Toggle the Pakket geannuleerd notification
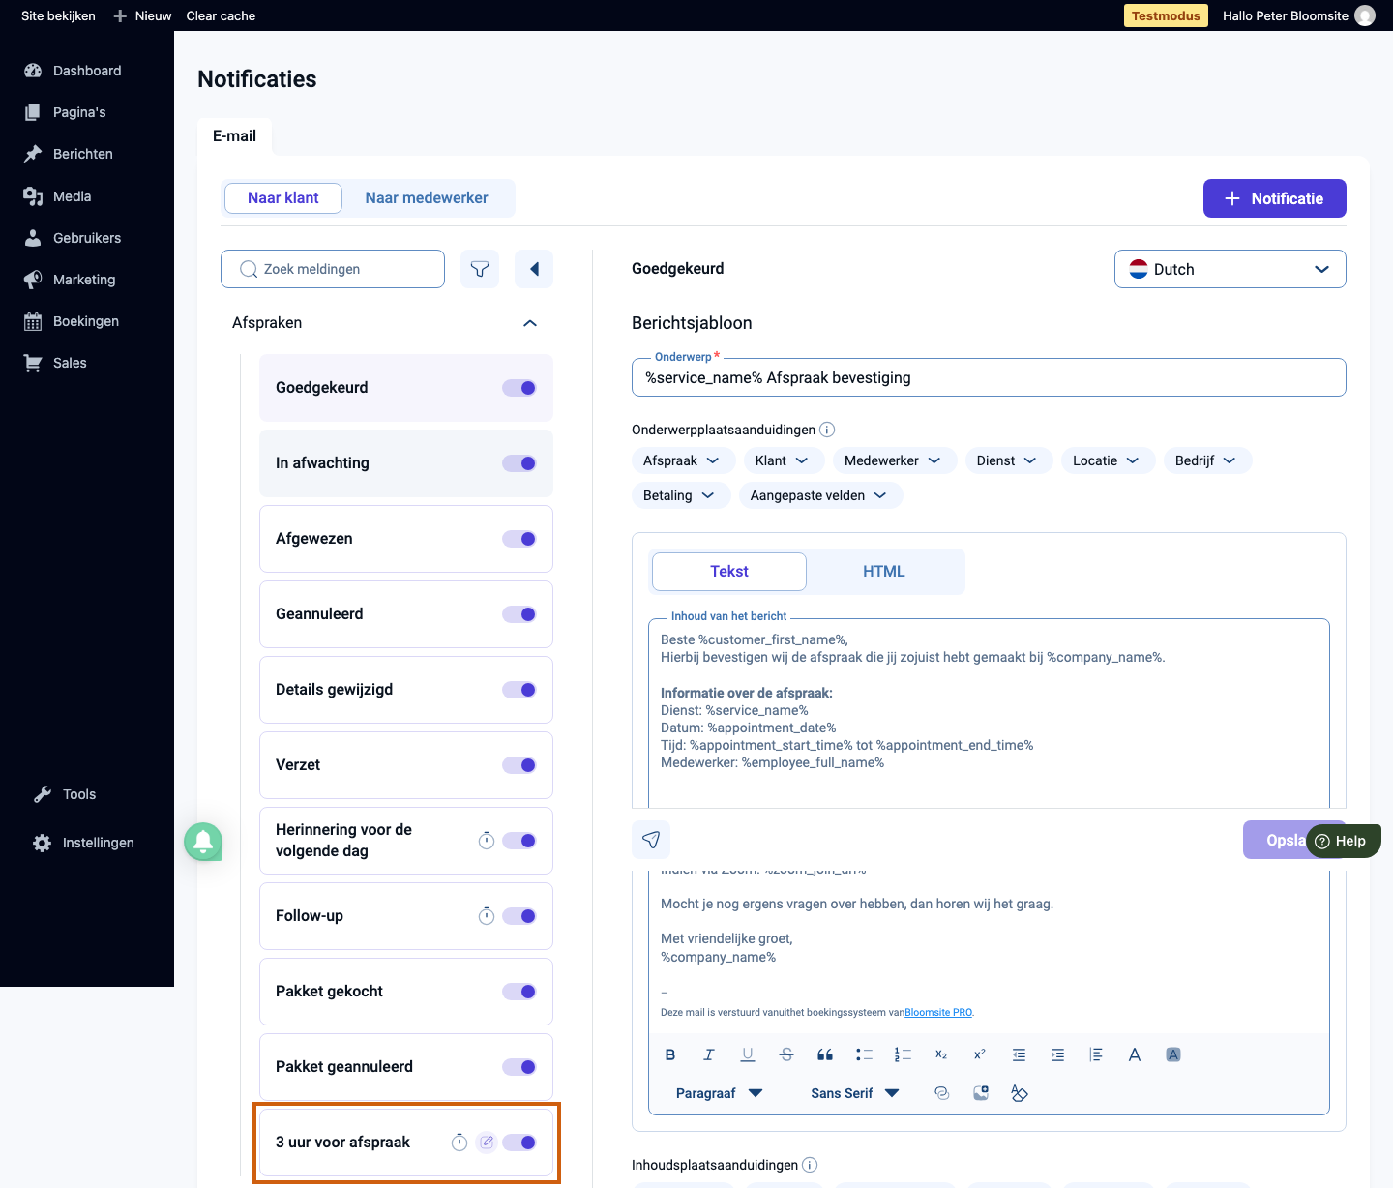Image resolution: width=1393 pixels, height=1188 pixels. coord(519,1067)
